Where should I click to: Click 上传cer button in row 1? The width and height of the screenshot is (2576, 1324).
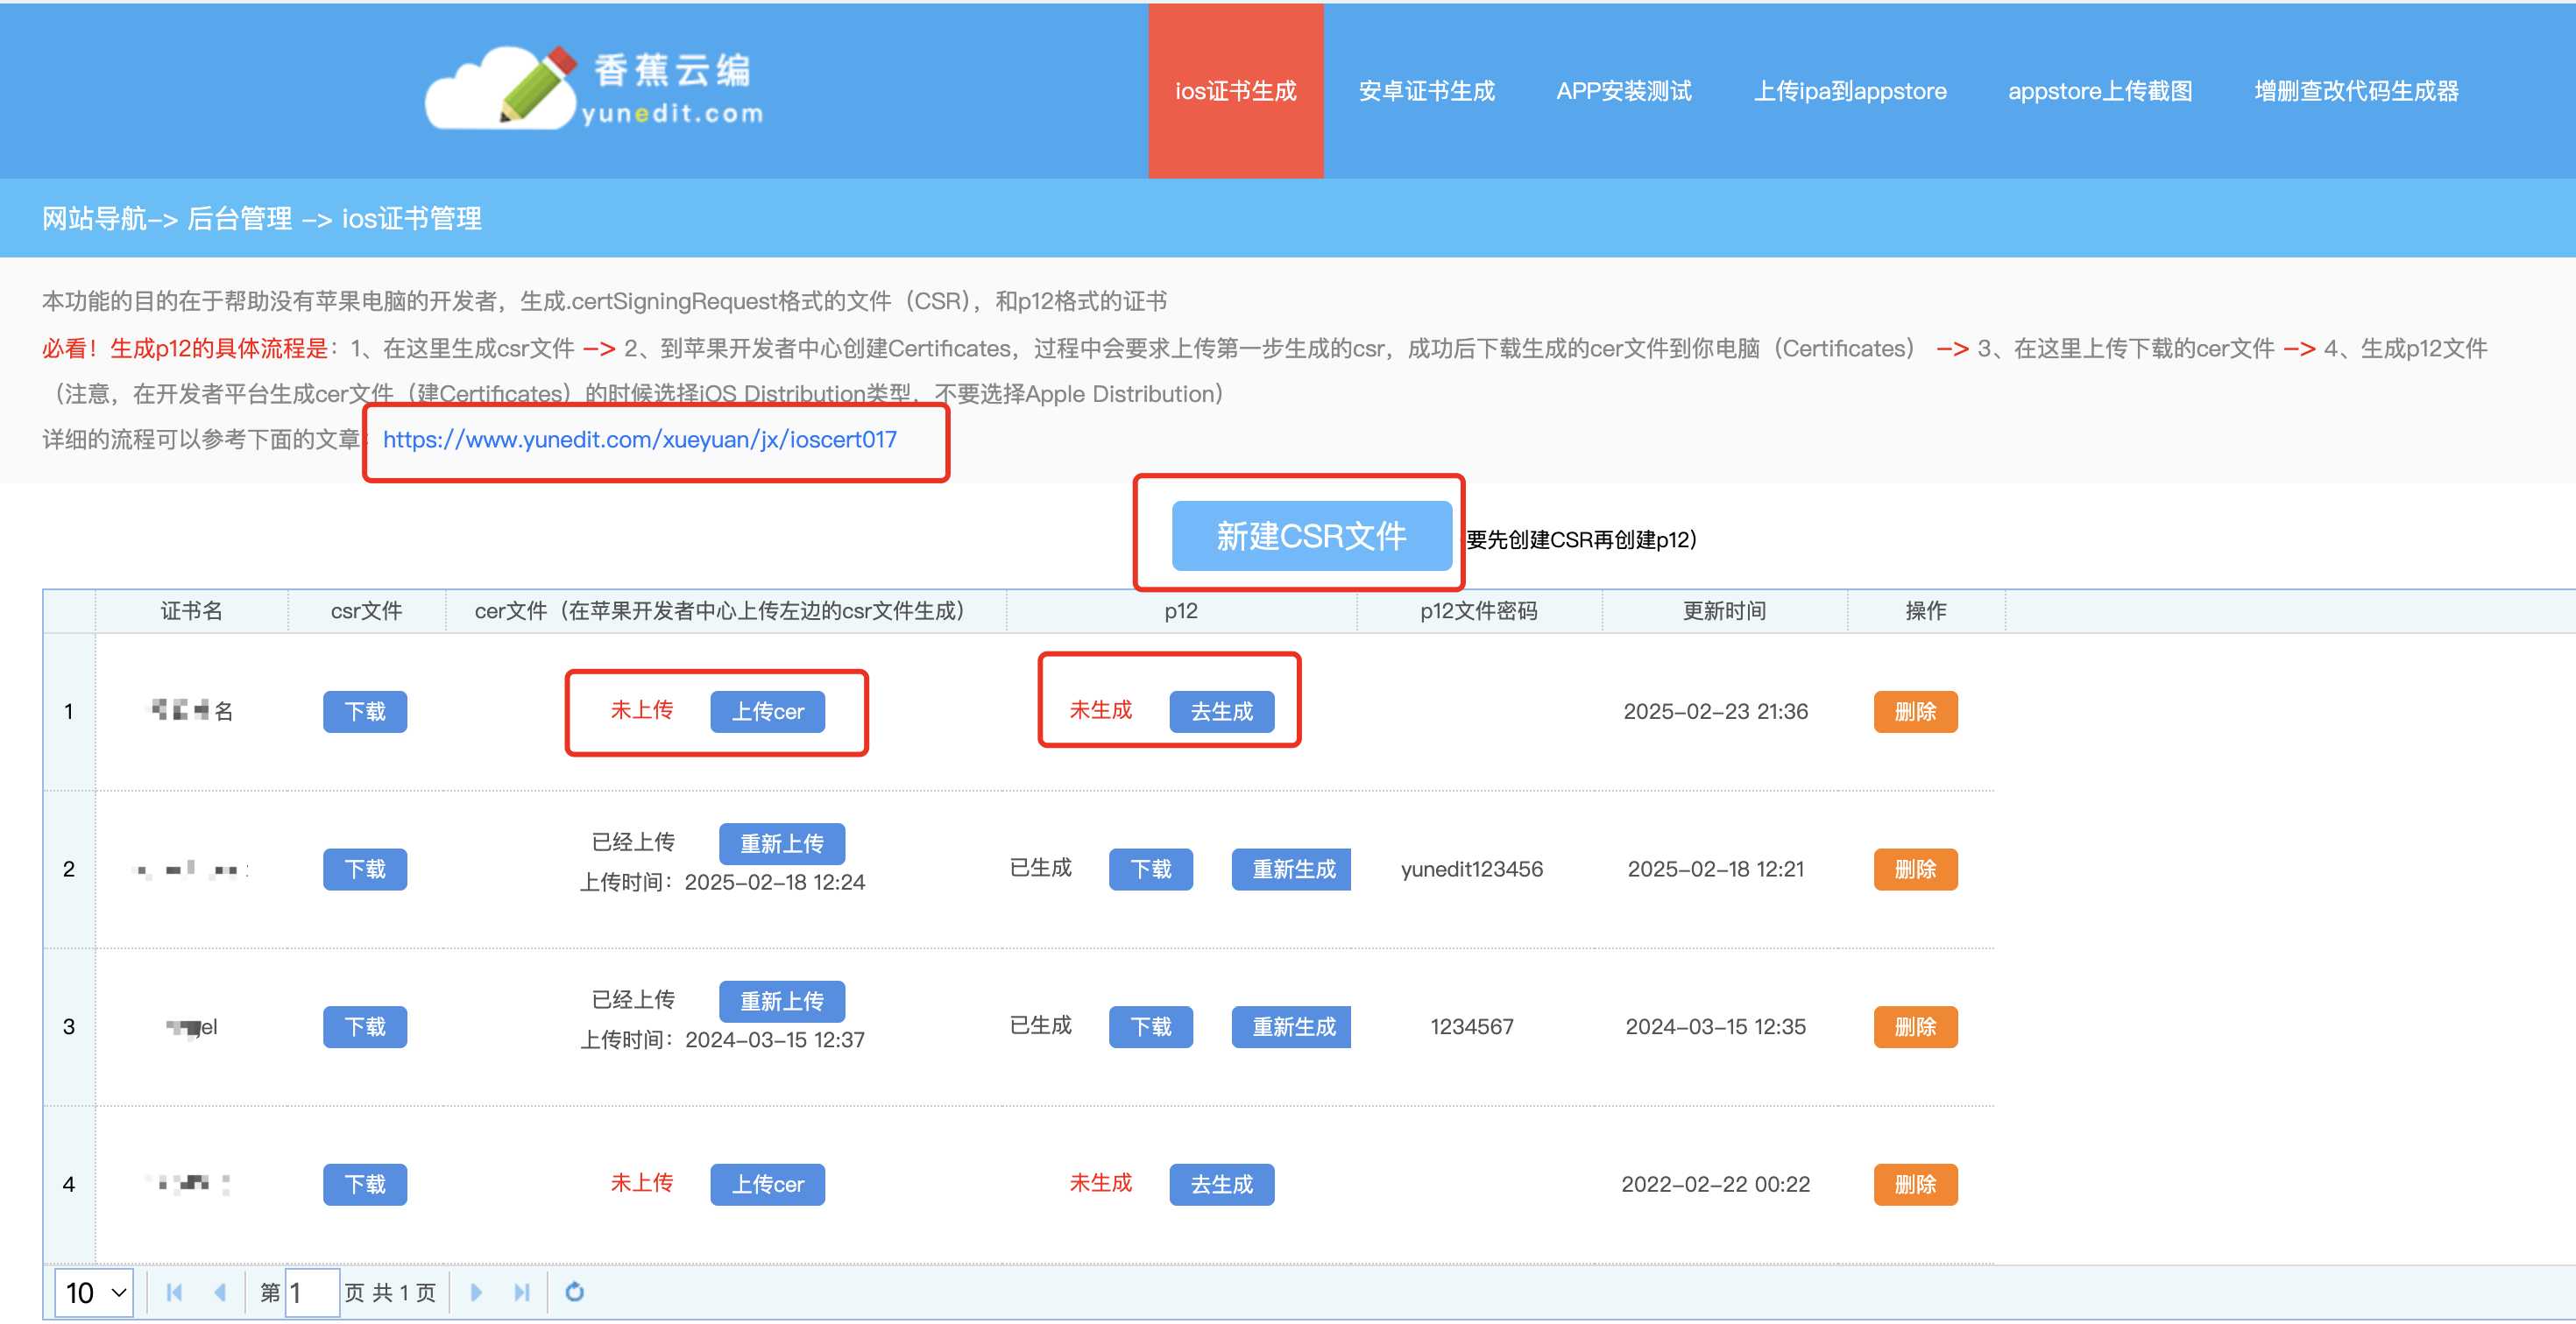(767, 711)
